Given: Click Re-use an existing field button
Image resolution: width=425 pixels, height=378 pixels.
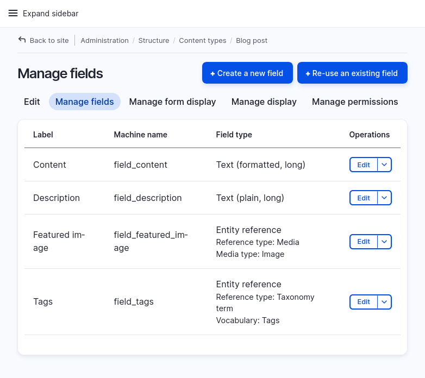Looking at the screenshot, I should pos(352,73).
